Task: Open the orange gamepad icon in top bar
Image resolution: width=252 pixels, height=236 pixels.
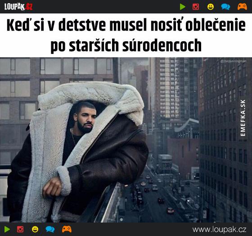Action: (242, 7)
